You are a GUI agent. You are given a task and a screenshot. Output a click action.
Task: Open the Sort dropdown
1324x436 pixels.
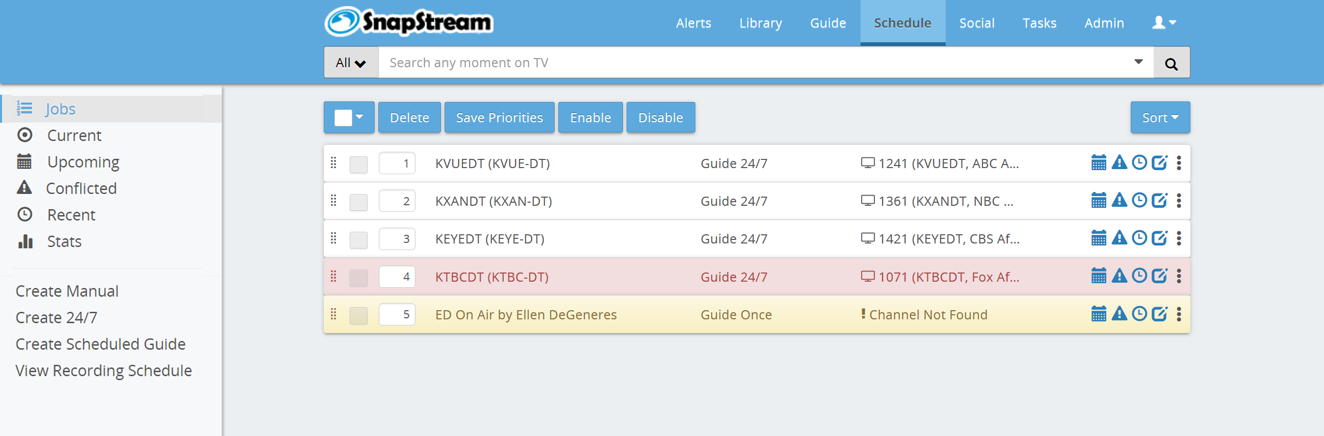(x=1160, y=118)
